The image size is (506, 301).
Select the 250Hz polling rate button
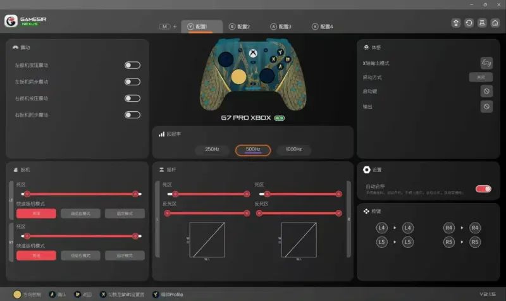point(212,150)
